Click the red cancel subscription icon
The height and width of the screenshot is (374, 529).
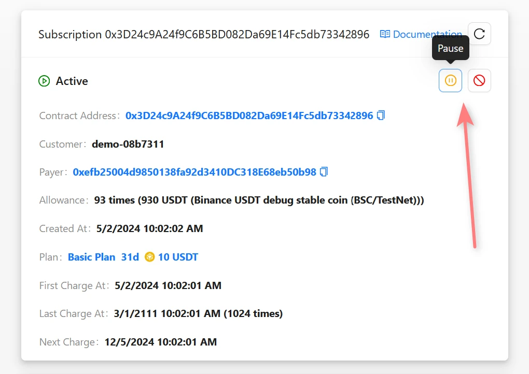[x=479, y=81]
